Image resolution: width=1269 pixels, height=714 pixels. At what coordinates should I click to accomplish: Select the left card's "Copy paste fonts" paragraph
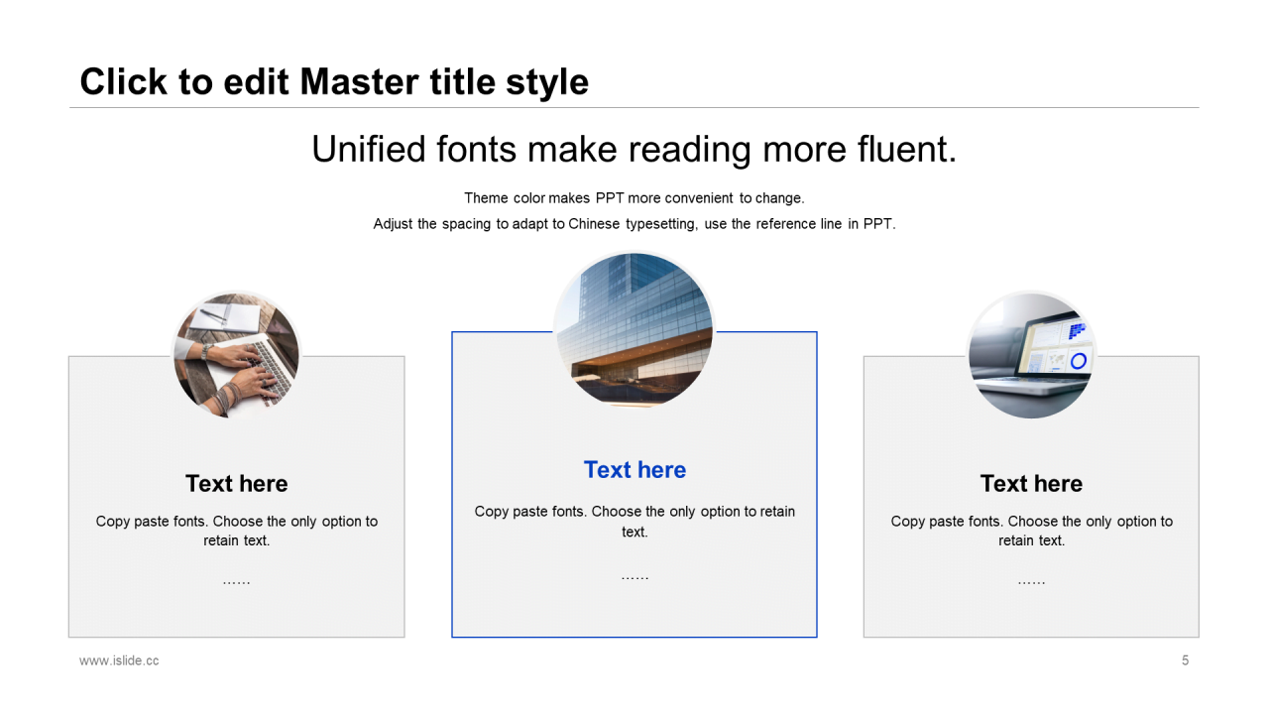tap(236, 531)
